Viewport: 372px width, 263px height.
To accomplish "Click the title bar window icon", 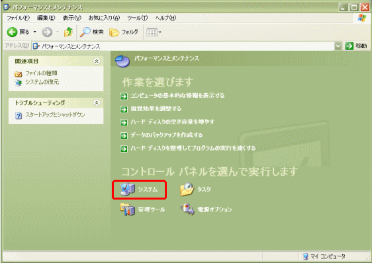I will point(7,7).
